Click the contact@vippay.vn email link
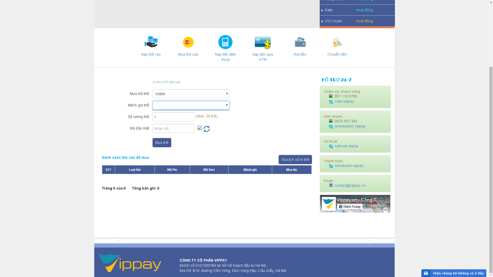This screenshot has height=277, width=493. click(350, 185)
